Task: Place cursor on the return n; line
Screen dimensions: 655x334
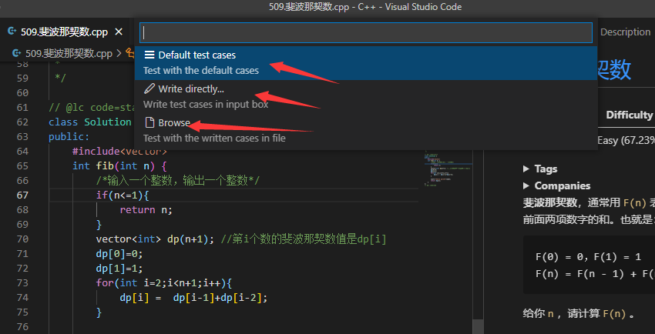Action: point(146,209)
